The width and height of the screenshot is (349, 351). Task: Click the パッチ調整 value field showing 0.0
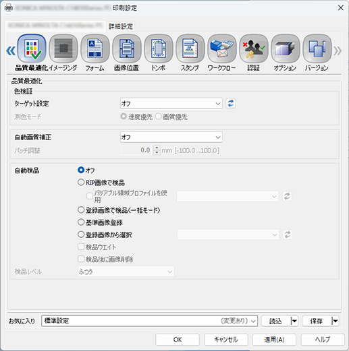pyautogui.click(x=137, y=150)
